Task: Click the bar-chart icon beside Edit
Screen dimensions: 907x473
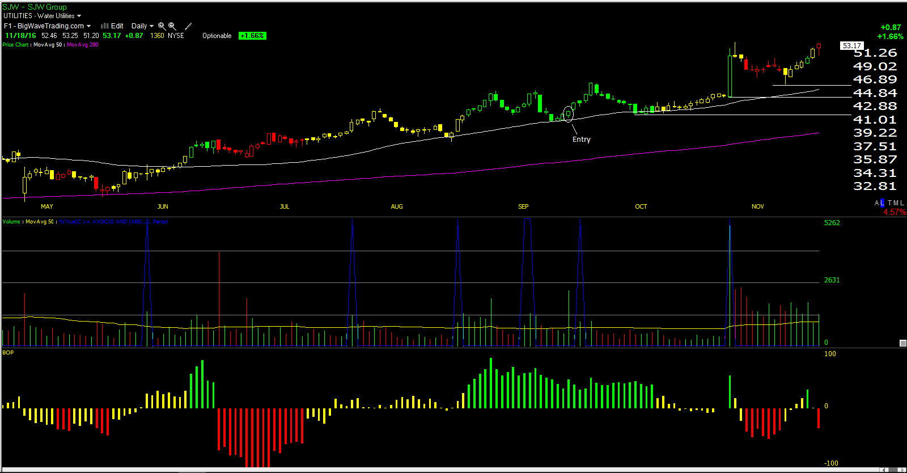Action: coord(104,26)
